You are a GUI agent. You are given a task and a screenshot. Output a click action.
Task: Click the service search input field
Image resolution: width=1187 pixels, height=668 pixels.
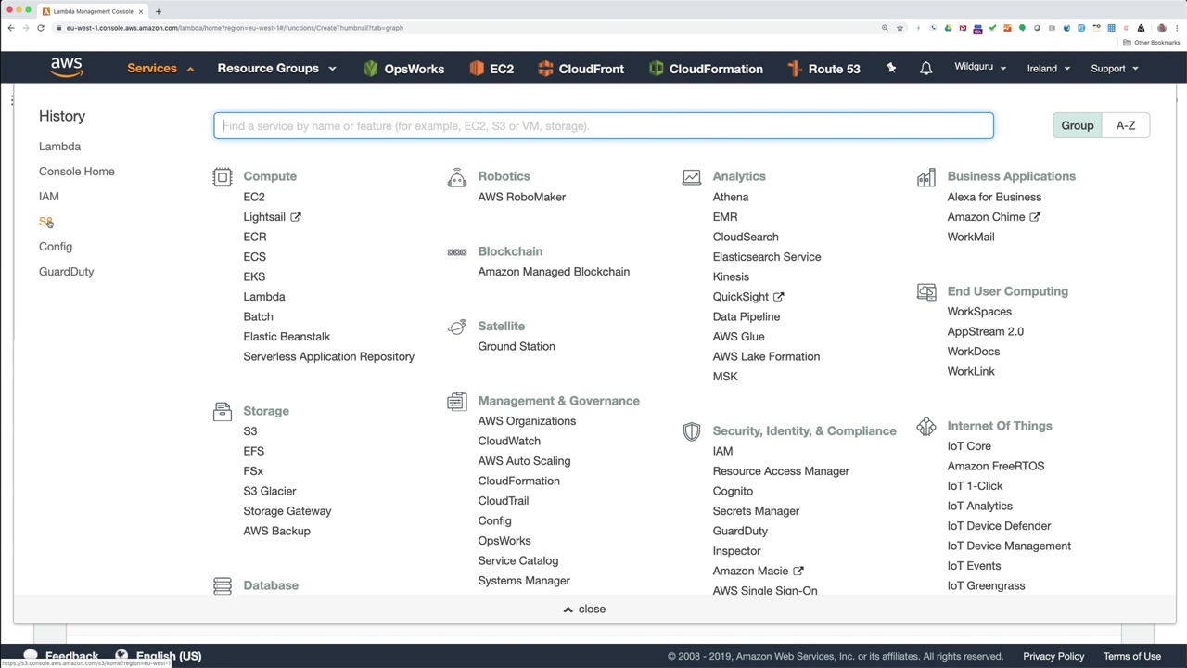[x=603, y=126]
